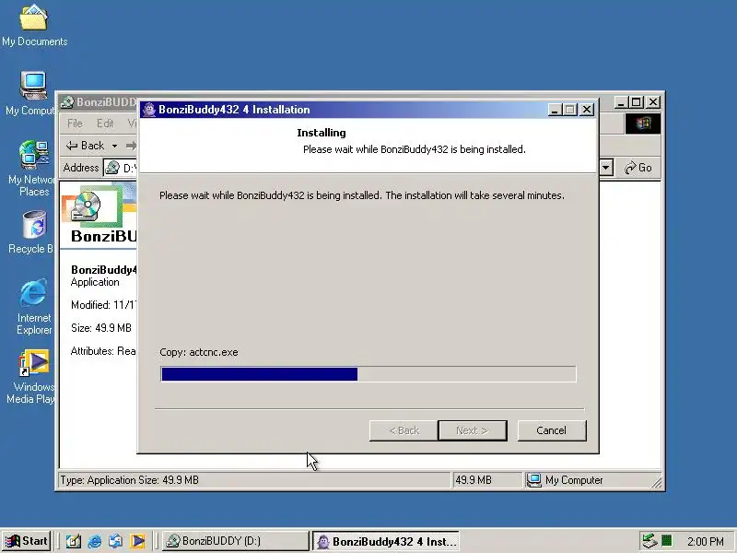
Task: Launch Outlook Express from quick launch
Action: (116, 541)
